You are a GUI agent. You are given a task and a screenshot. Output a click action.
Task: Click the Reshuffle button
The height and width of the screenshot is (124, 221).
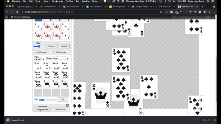click(x=64, y=46)
